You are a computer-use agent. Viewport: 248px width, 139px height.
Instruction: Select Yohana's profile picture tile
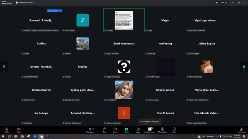pyautogui.click(x=83, y=44)
